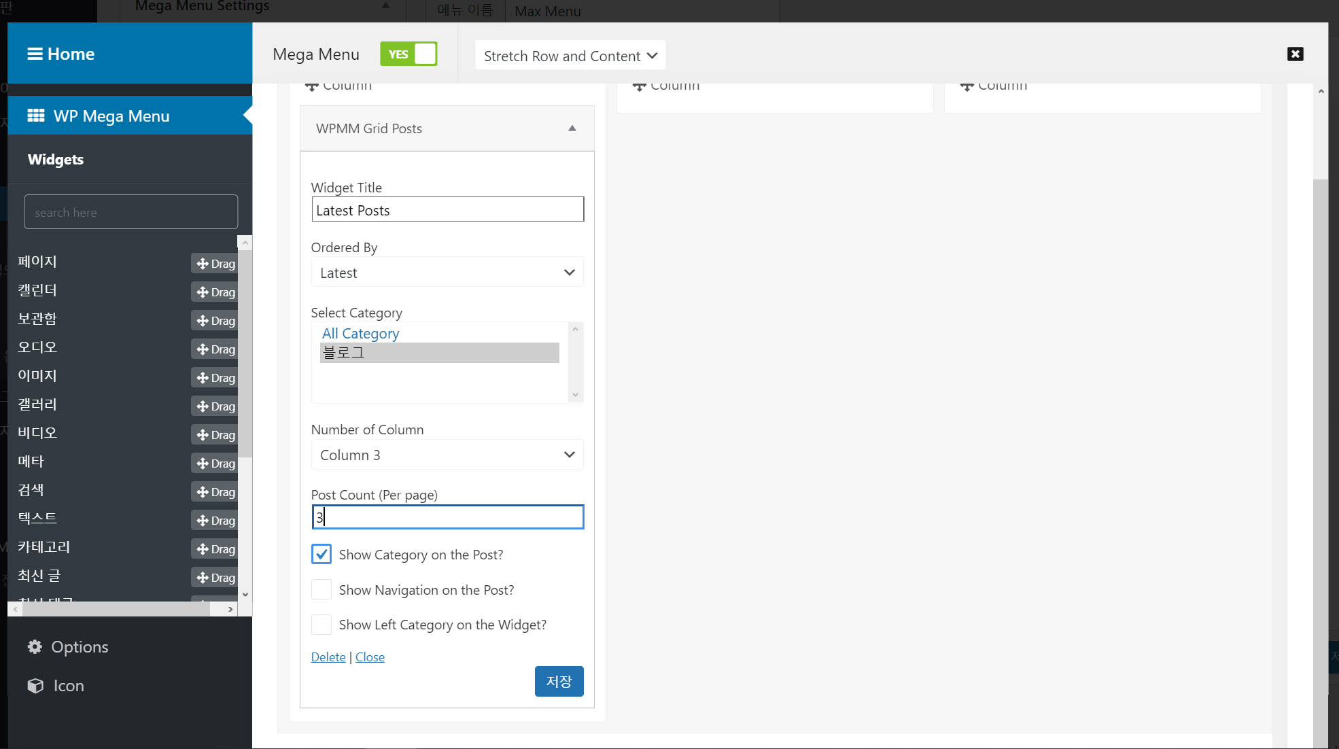Screen dimensions: 1339x749
Task: Toggle the Mega Menu YES switch
Action: [x=408, y=54]
